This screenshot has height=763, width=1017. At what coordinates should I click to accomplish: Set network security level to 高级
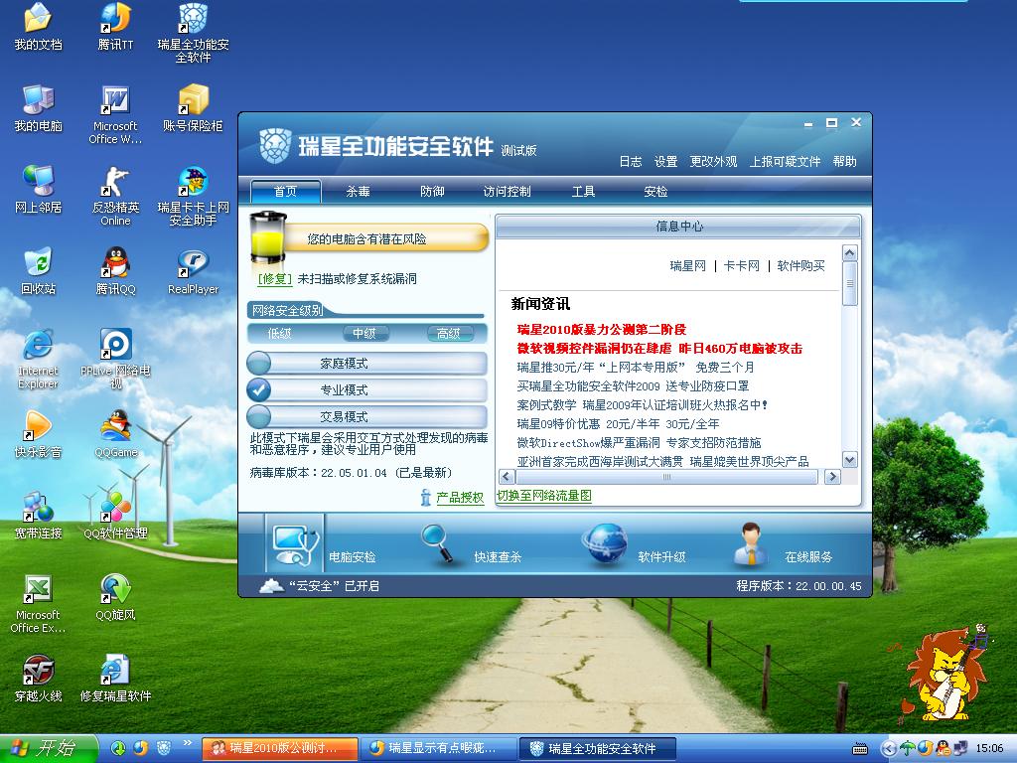[449, 334]
